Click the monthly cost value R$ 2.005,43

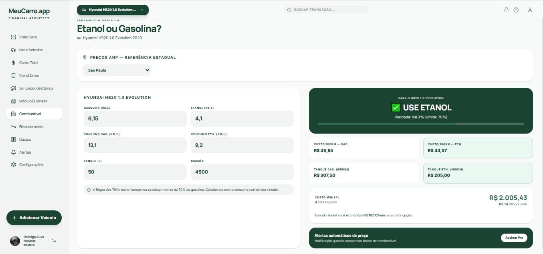pos(508,198)
